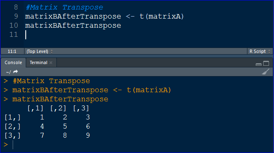
Task: Clear console with the broom icon
Action: pos(265,72)
